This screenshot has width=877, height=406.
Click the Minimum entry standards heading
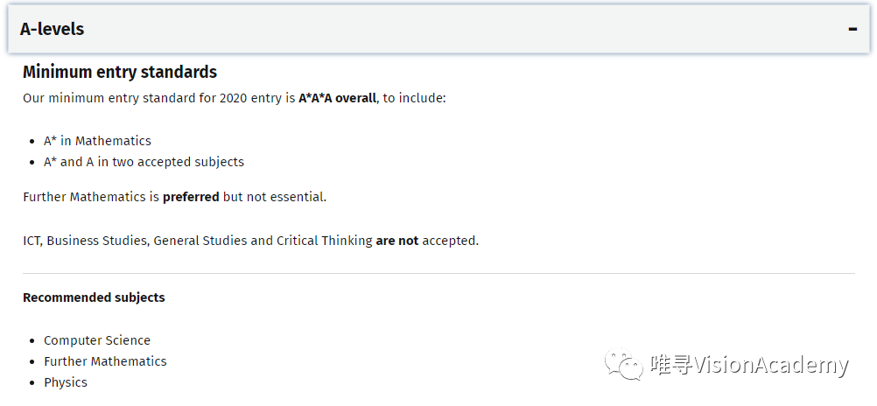coord(120,72)
